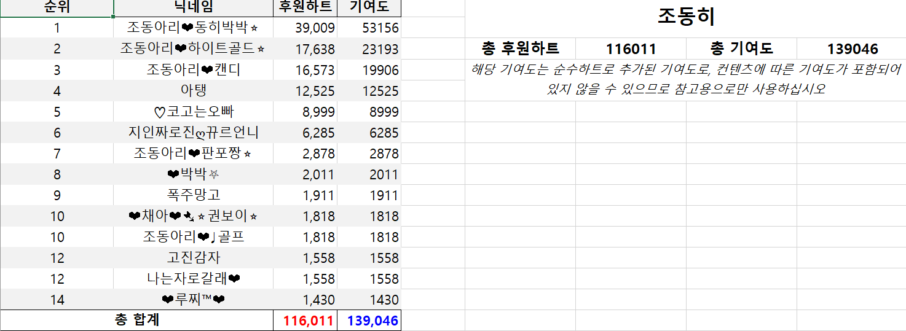Click rank cell 1
Screen dimensions: 906x331
coord(57,28)
